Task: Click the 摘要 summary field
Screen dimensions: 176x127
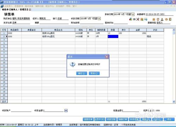Action: click(54, 23)
